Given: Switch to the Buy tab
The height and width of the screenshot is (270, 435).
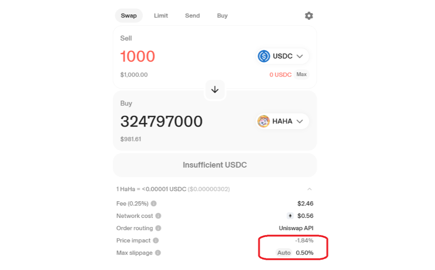Looking at the screenshot, I should [222, 15].
